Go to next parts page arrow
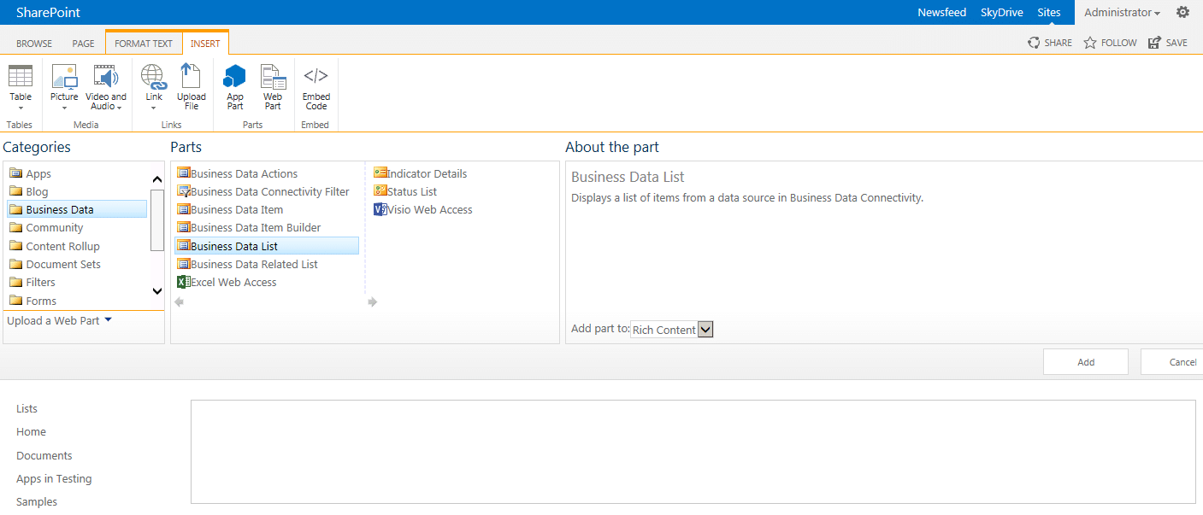 point(373,301)
